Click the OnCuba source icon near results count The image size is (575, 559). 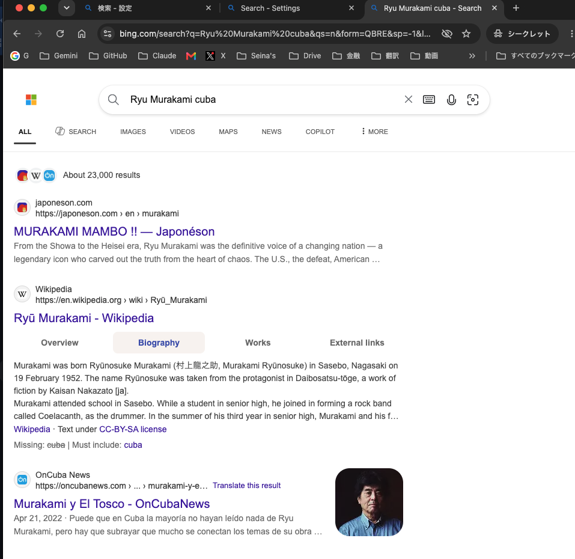pos(49,176)
